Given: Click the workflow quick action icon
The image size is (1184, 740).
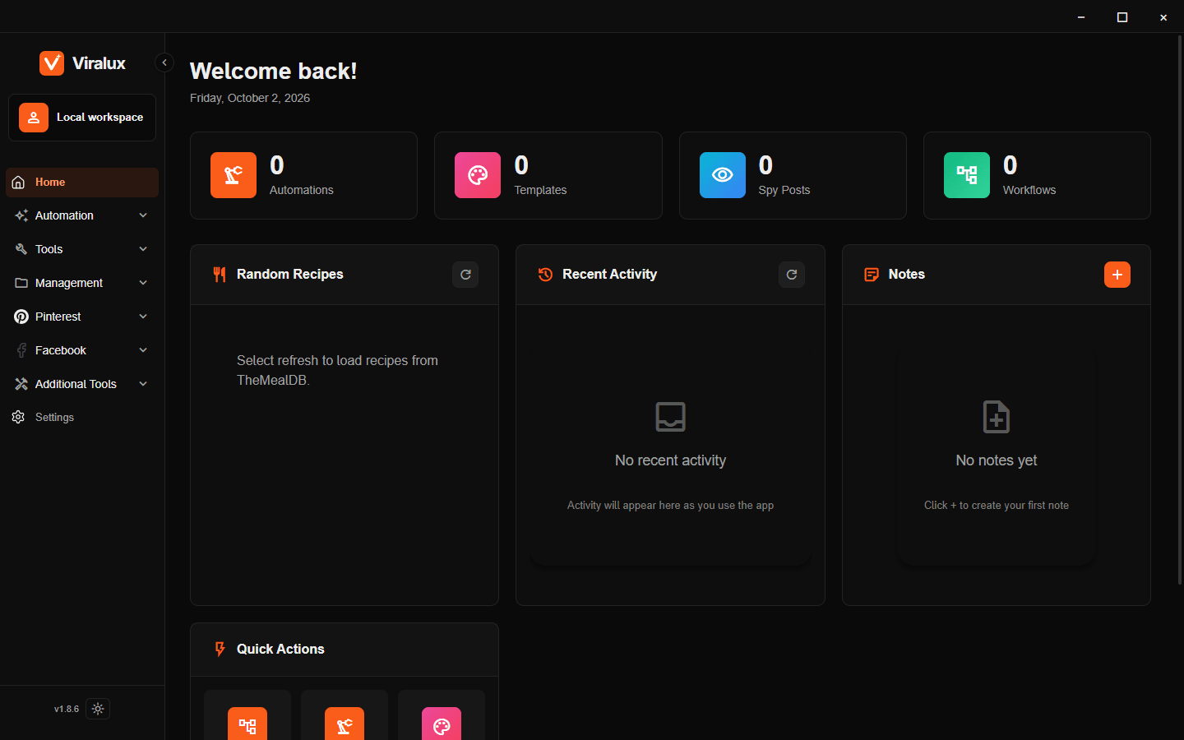Looking at the screenshot, I should (247, 725).
